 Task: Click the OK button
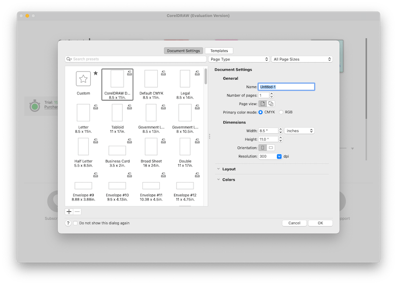pyautogui.click(x=320, y=223)
